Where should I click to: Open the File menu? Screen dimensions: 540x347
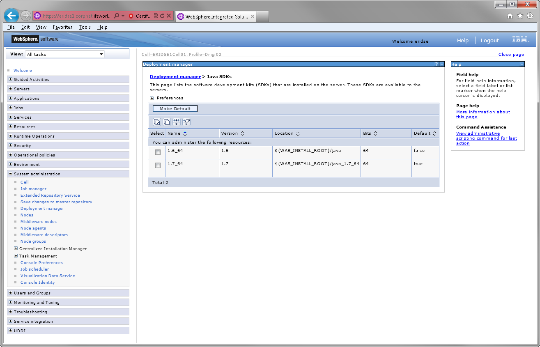[11, 27]
